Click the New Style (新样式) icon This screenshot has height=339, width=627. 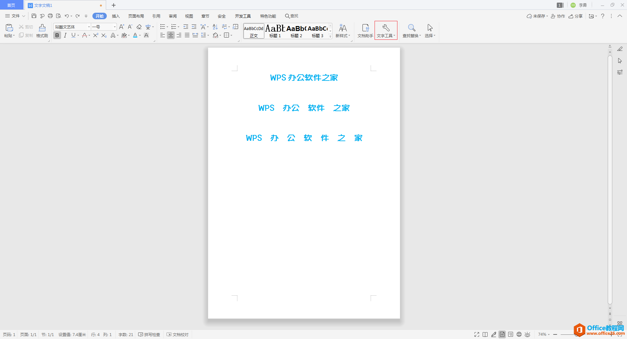pos(343,28)
